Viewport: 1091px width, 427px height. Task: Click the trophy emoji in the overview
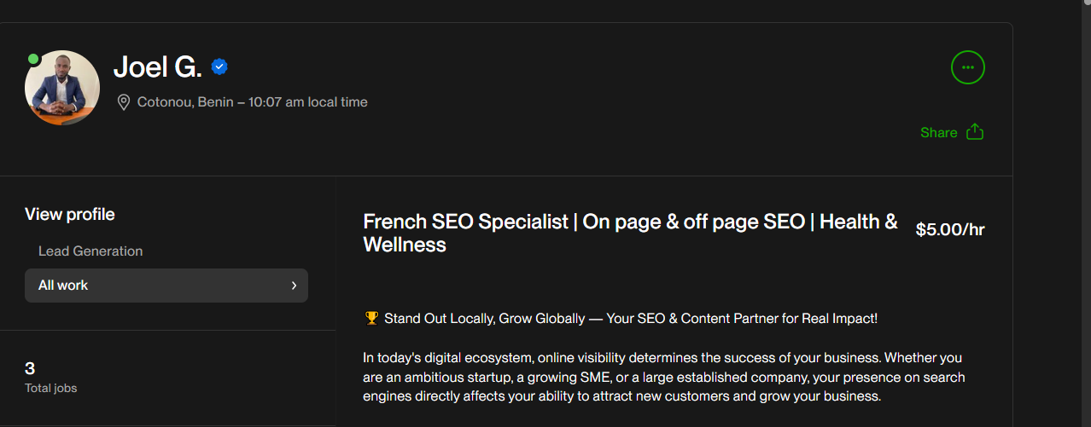pyautogui.click(x=371, y=319)
